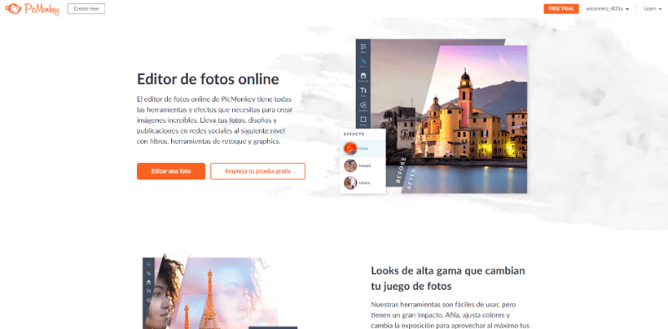Click the Editar una foto button
Screen dimensions: 668x329
tap(171, 171)
